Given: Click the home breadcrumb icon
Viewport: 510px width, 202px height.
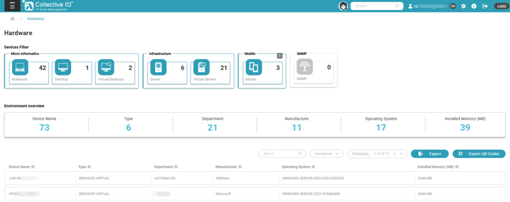Looking at the screenshot, I should [12, 19].
